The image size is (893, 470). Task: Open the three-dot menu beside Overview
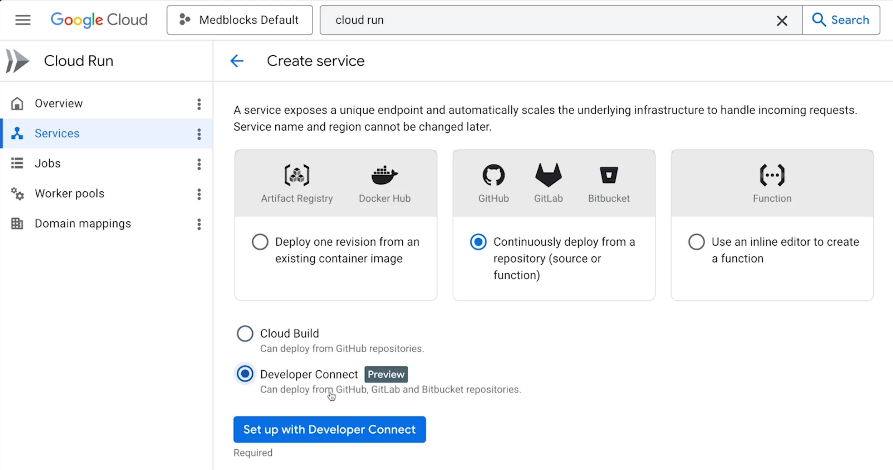point(199,104)
